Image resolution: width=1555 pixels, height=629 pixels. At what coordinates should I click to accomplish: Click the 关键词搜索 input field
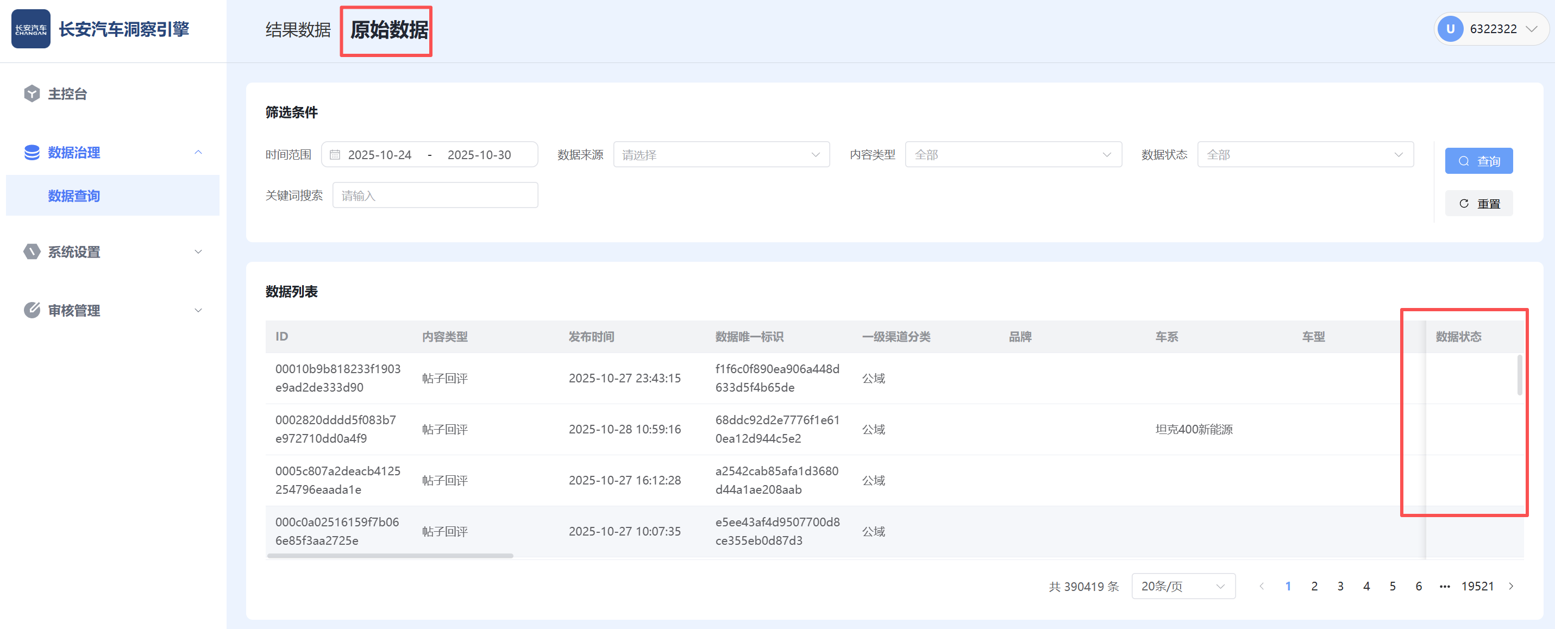435,196
